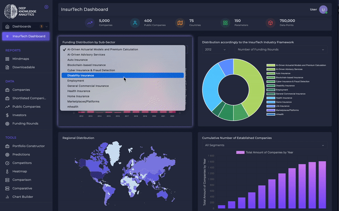The width and height of the screenshot is (339, 211).
Task: Pick Cyber Insurance & Fraud Detection option
Action: 122,70
